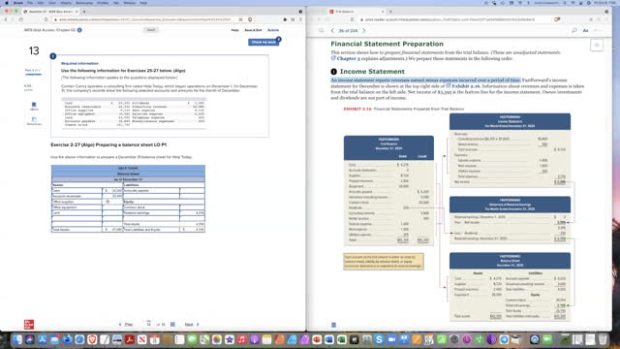This screenshot has width=620, height=349.
Task: Open extensions icon in left browser toolbar
Action: [285, 19]
